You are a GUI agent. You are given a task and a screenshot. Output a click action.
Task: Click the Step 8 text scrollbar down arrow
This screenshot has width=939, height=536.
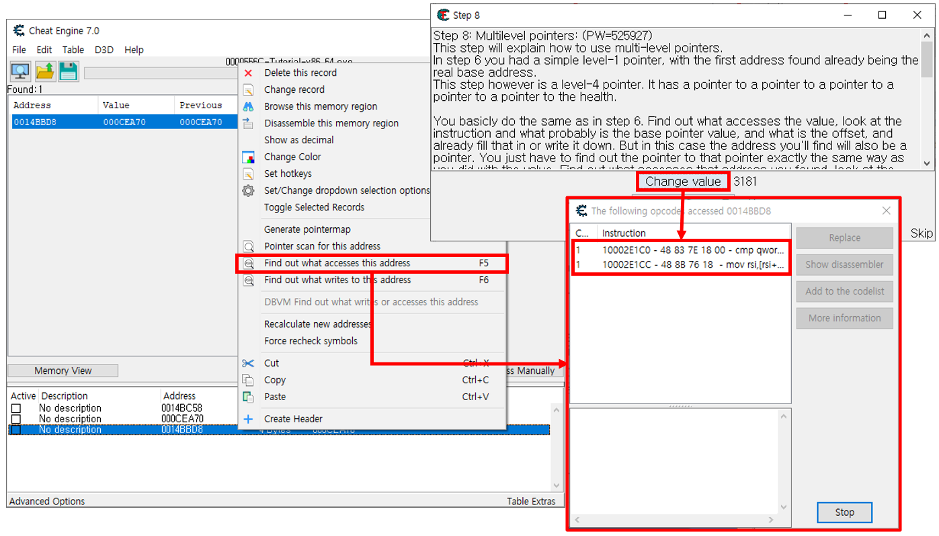[928, 163]
